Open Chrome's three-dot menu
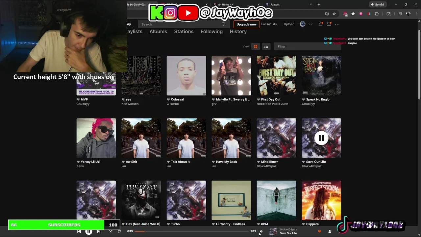This screenshot has height=237, width=421. point(416,14)
